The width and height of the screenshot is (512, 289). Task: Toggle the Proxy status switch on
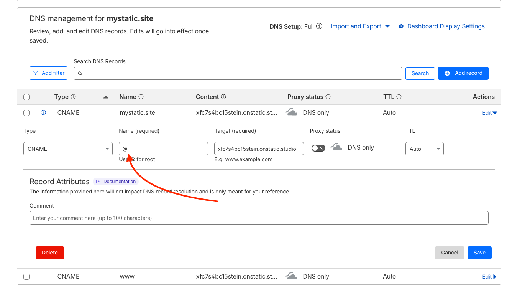(318, 148)
